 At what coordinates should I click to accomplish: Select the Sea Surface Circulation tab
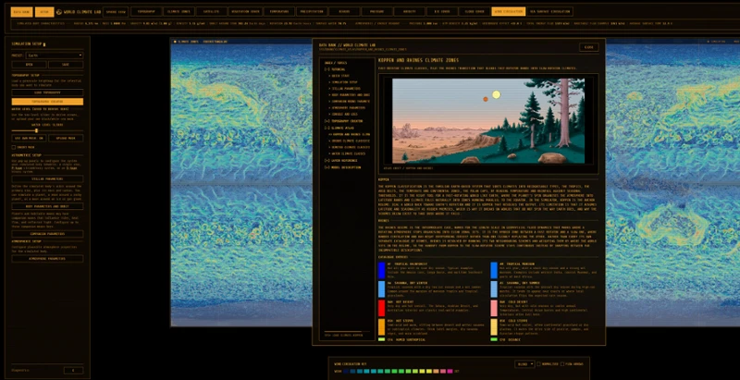coord(550,12)
